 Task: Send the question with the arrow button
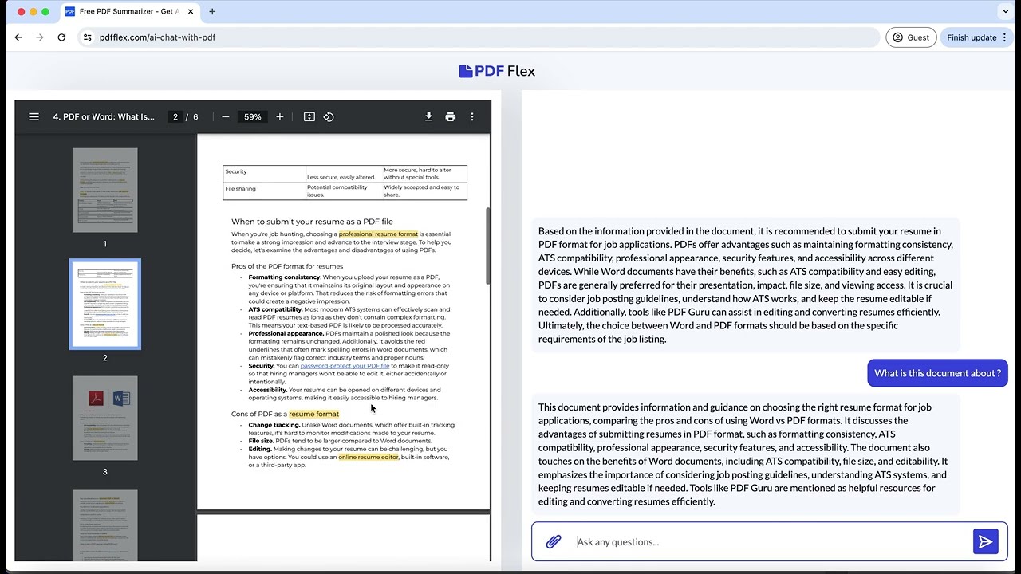pos(986,542)
